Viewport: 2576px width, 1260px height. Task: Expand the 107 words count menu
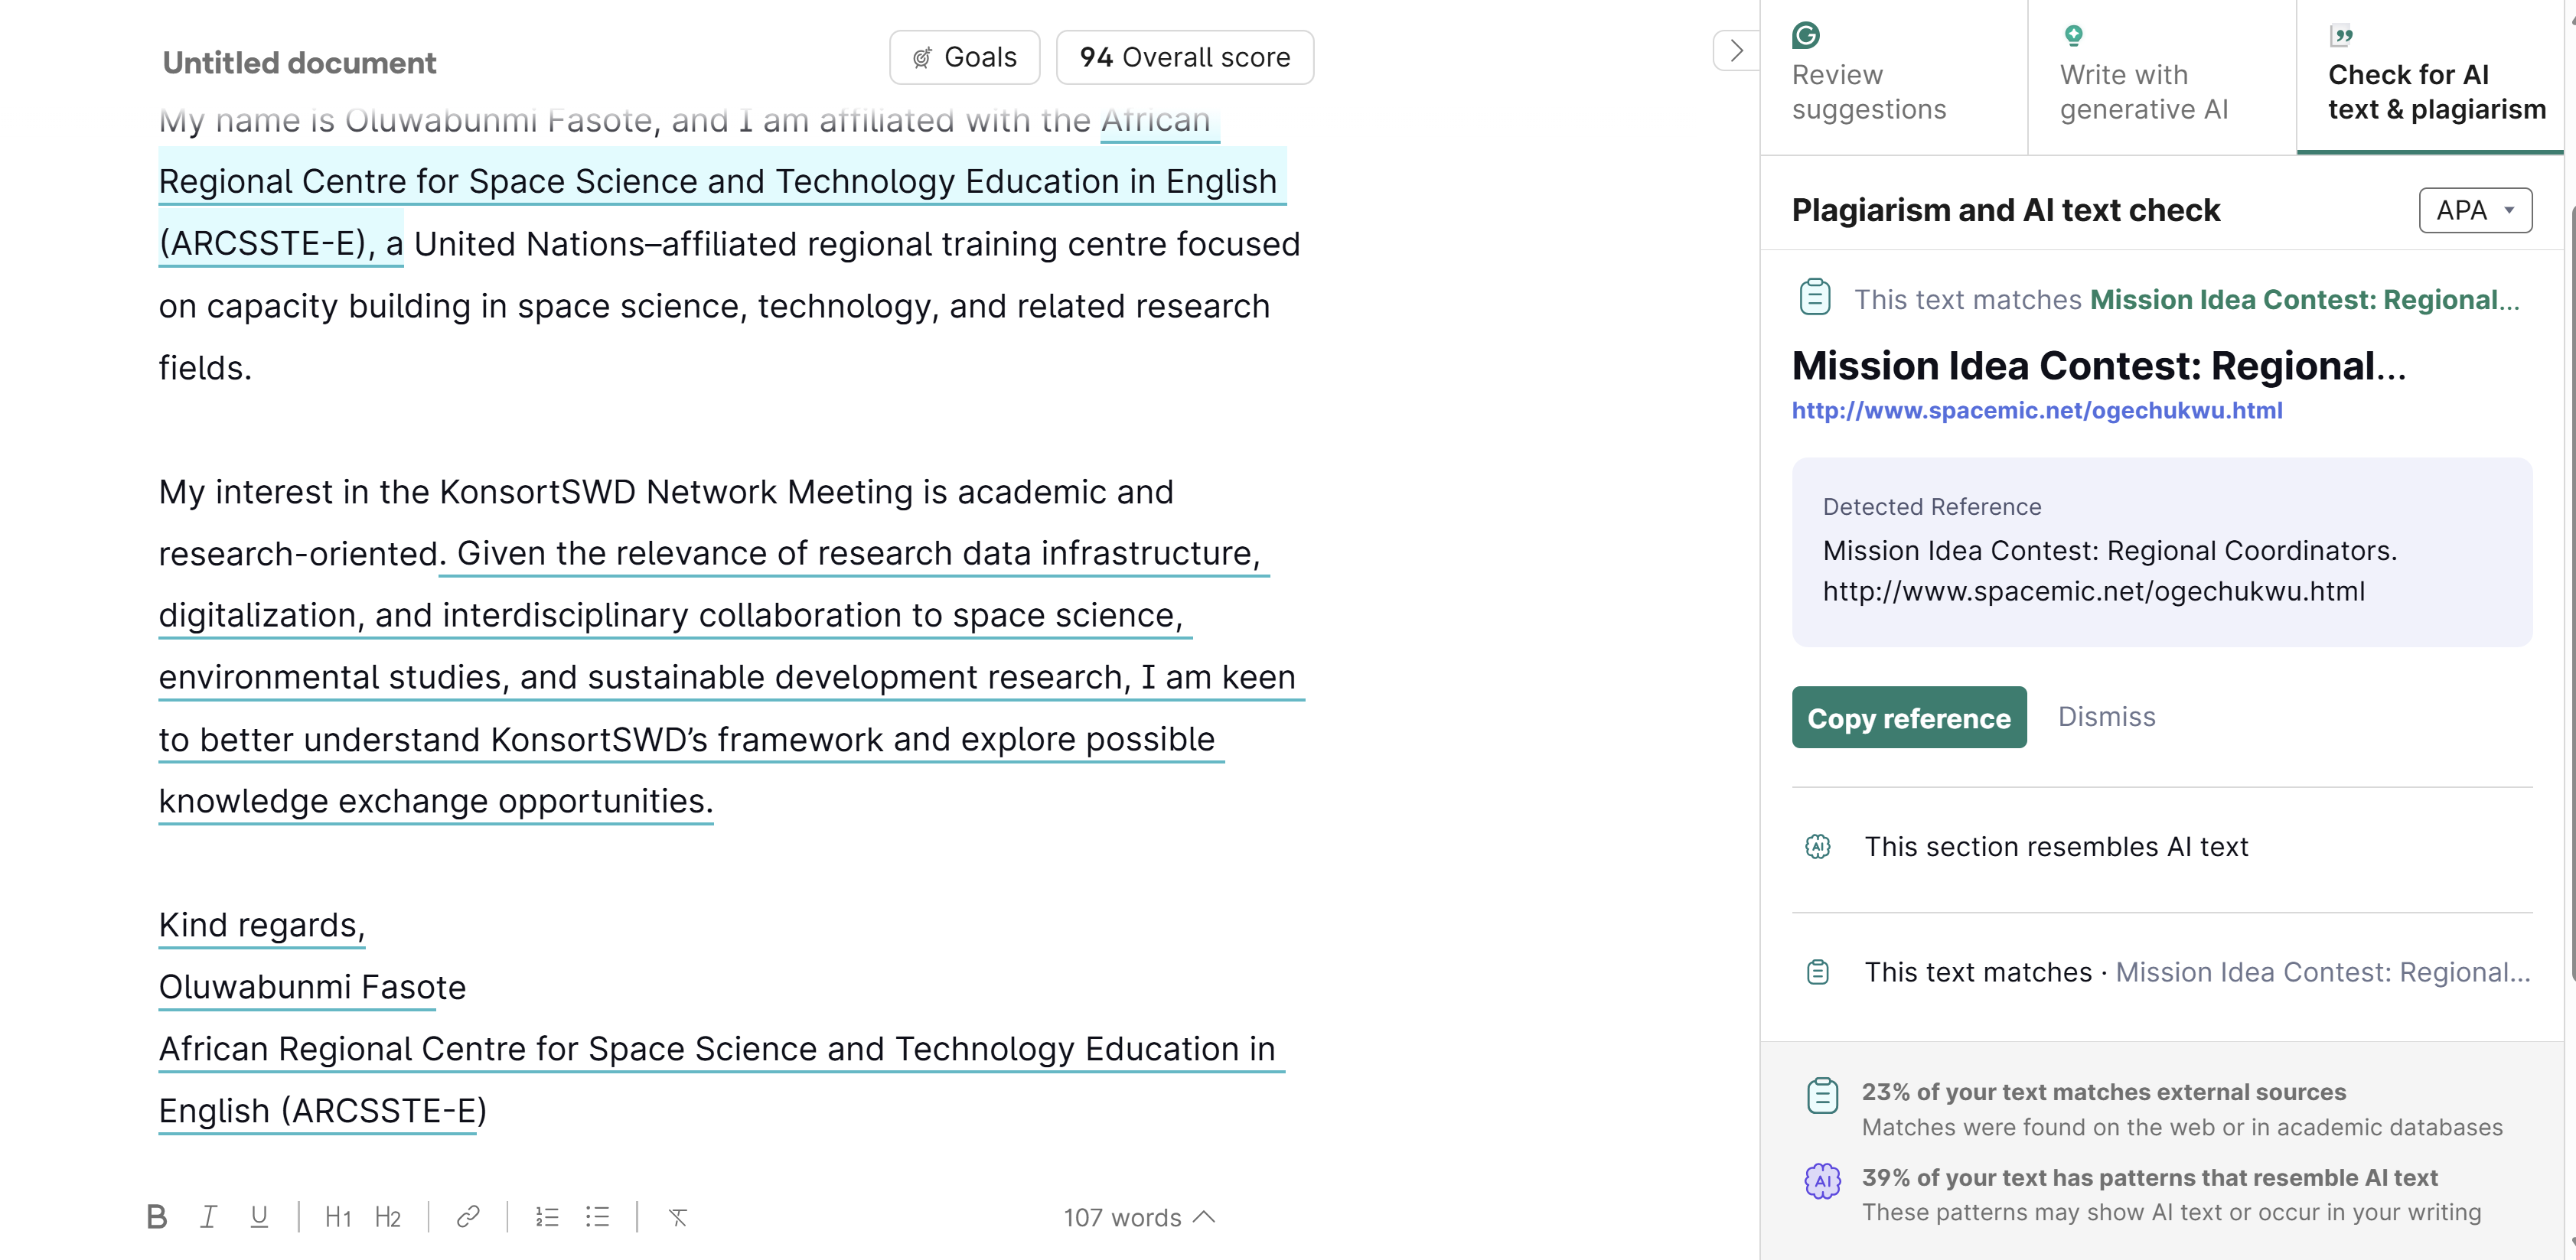[1139, 1217]
